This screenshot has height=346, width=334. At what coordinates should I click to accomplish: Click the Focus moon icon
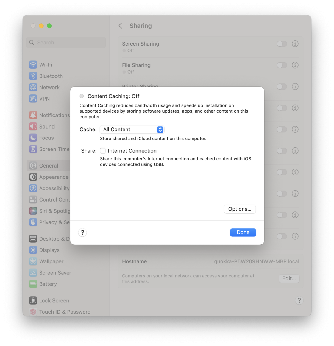pos(33,138)
